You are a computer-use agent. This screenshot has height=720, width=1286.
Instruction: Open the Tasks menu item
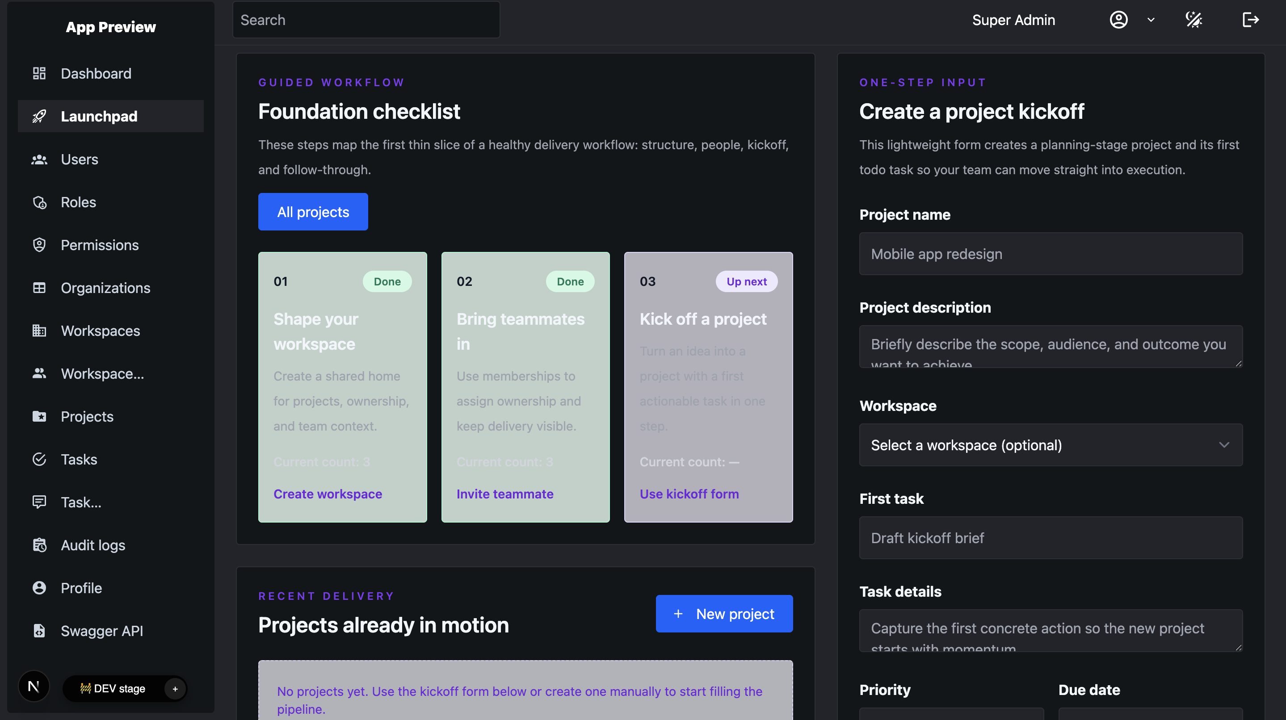110,460
